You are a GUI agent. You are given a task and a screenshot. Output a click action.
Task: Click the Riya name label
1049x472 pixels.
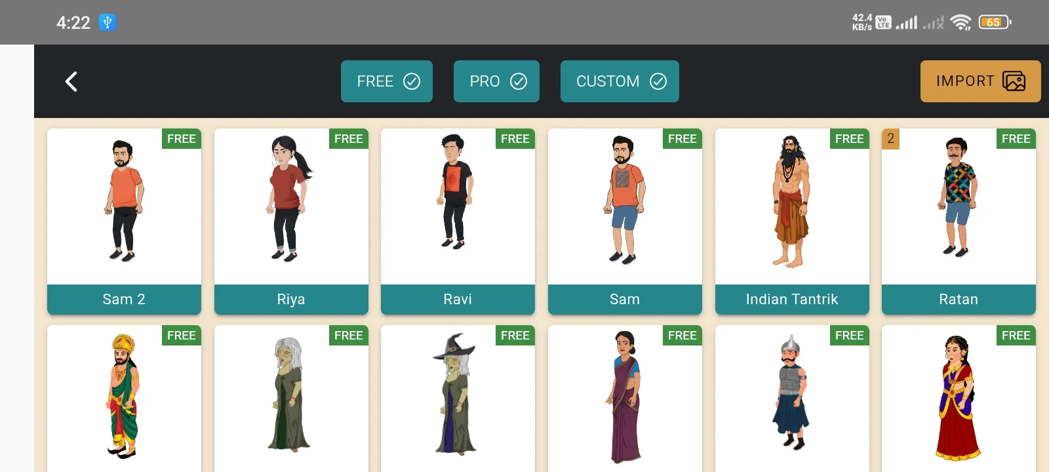tap(291, 300)
